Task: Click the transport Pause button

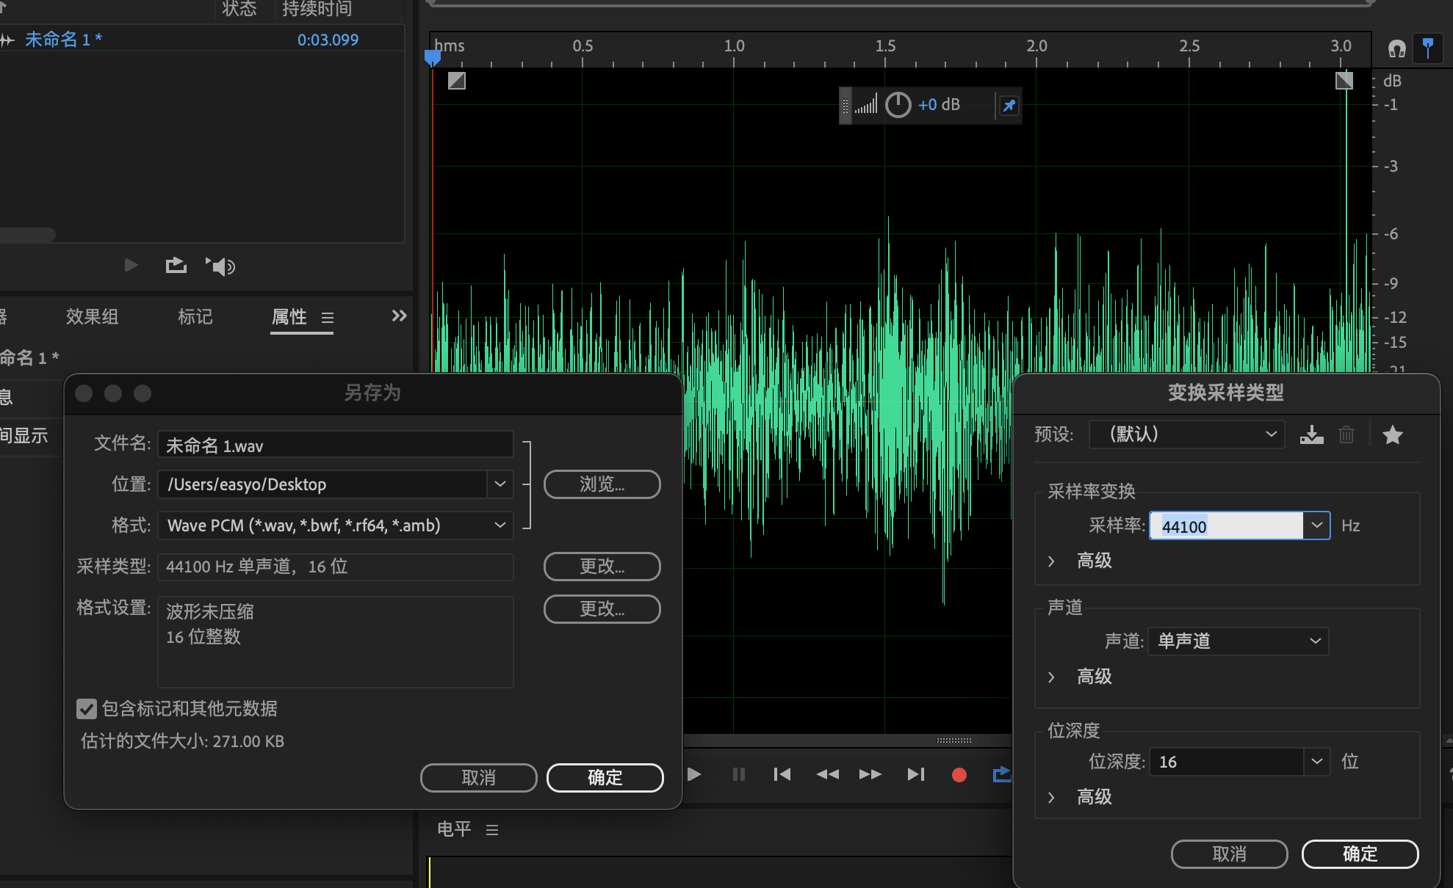Action: click(739, 774)
